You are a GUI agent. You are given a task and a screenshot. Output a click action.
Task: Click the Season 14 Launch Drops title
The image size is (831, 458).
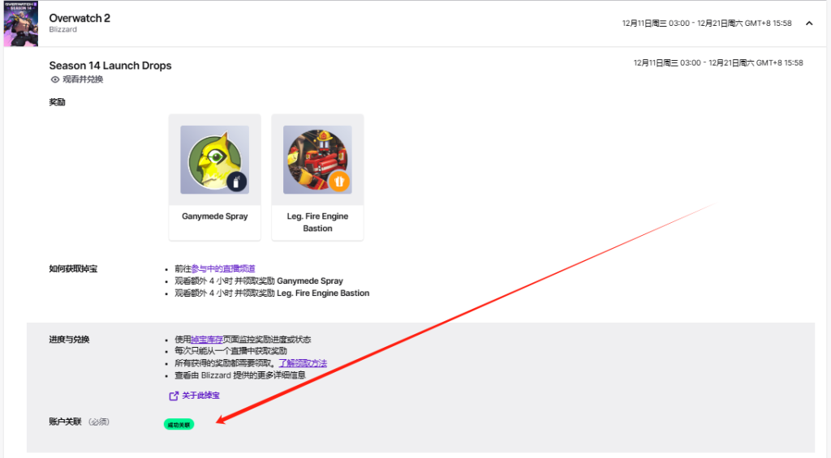110,66
